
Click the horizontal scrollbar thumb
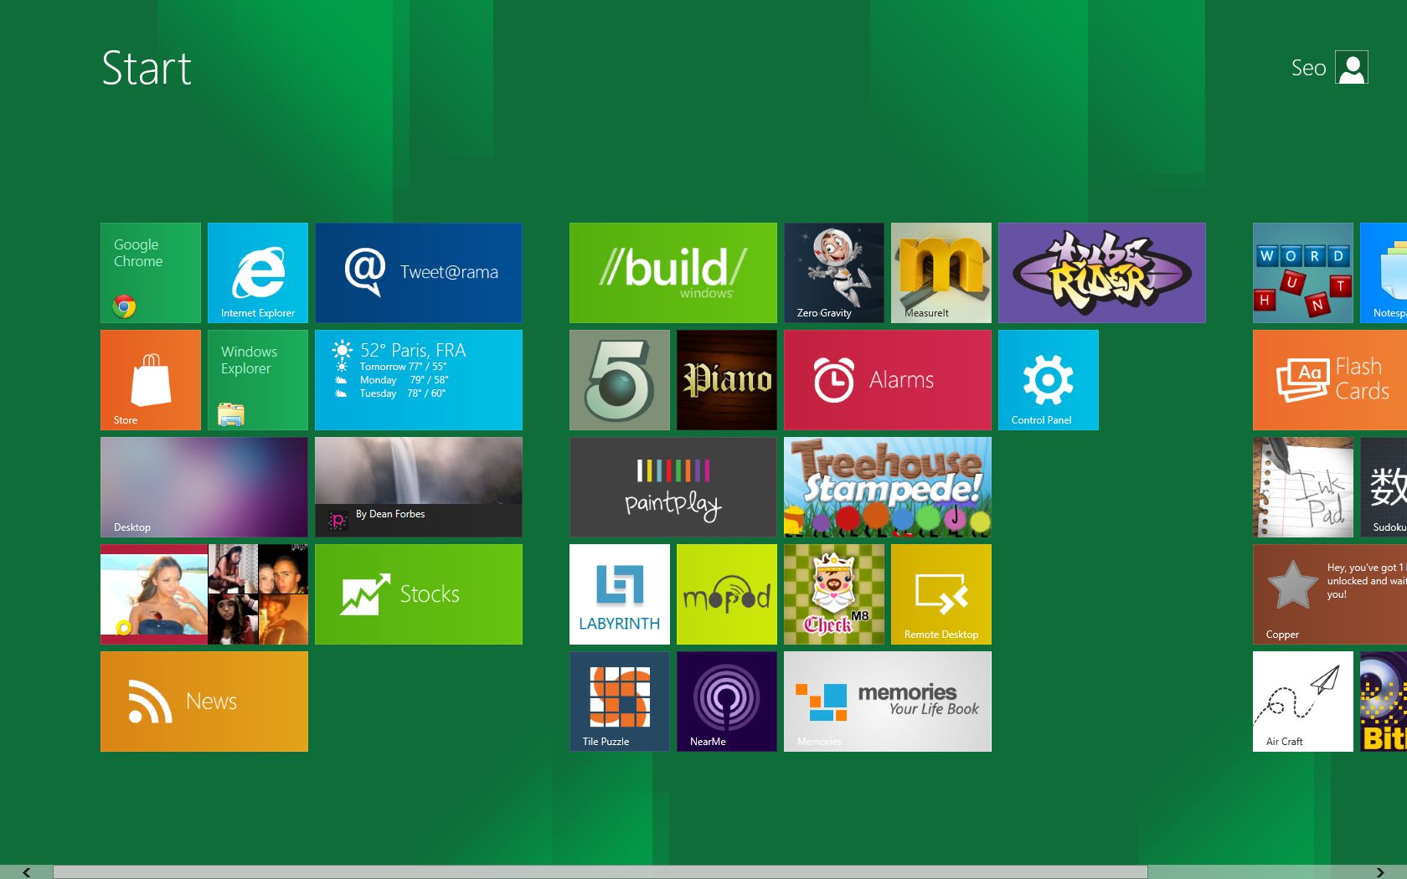click(600, 872)
